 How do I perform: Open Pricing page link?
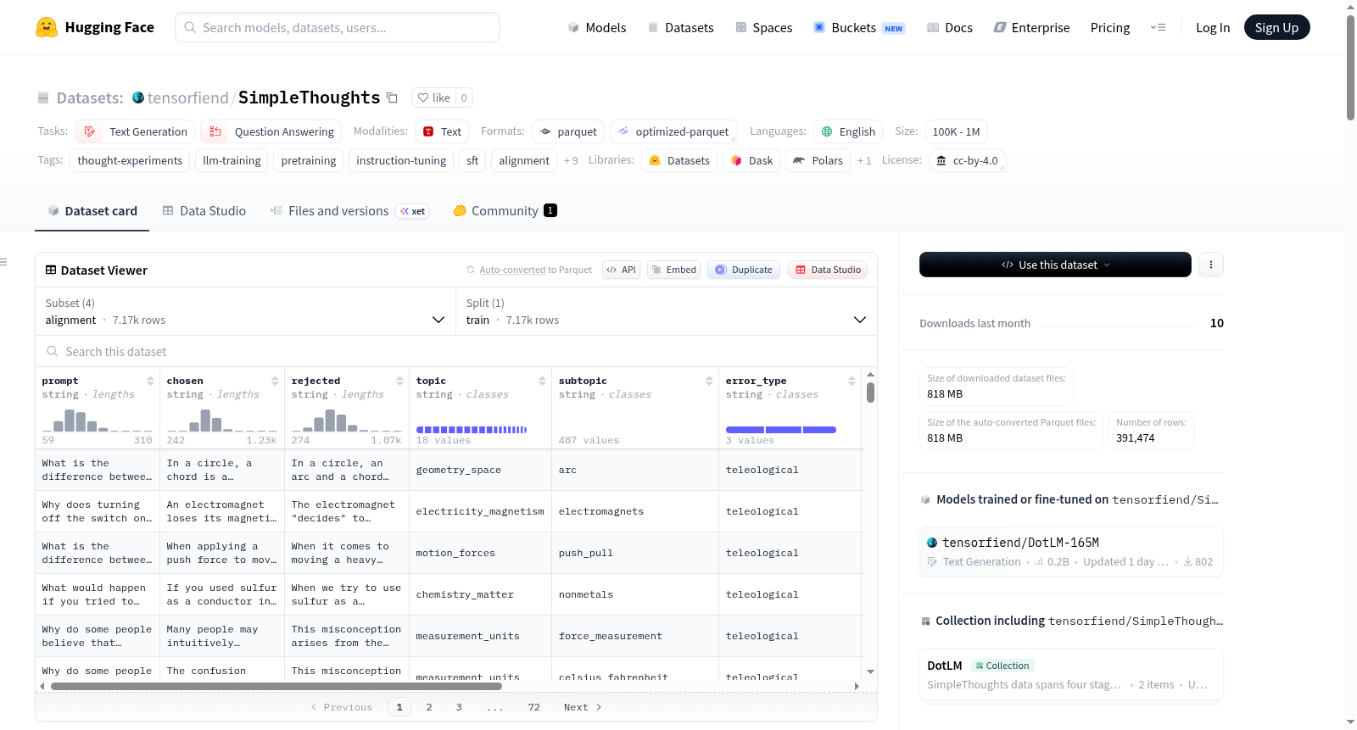pos(1109,27)
